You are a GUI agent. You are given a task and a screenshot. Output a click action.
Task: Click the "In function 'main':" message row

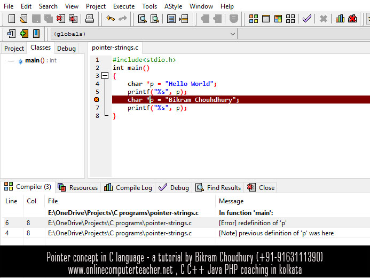pyautogui.click(x=186, y=213)
